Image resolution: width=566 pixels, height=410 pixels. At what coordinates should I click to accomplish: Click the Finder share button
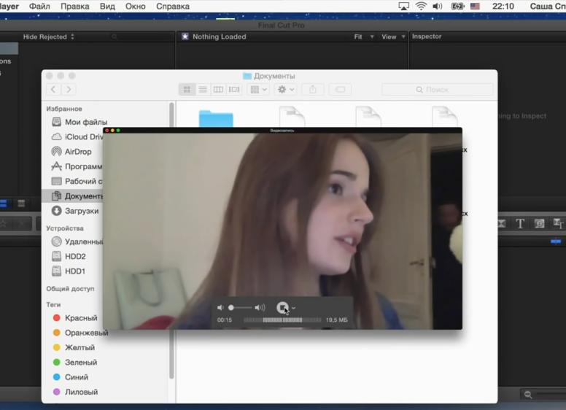tap(313, 90)
